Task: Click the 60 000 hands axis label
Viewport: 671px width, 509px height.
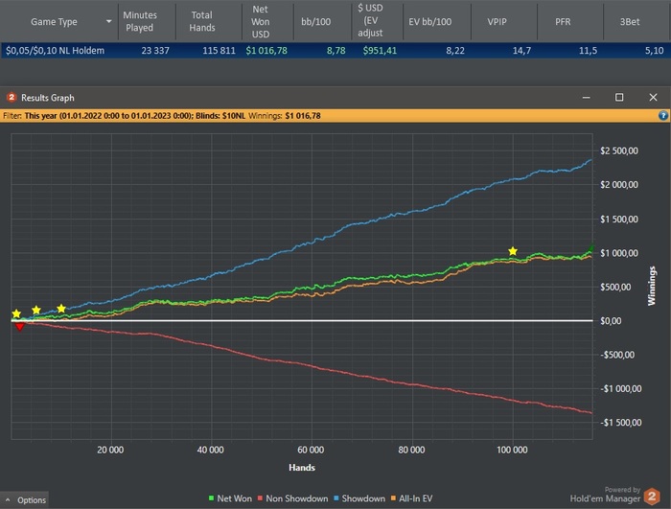Action: (311, 450)
